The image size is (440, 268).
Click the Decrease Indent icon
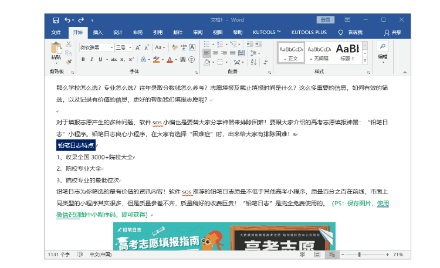250,44
